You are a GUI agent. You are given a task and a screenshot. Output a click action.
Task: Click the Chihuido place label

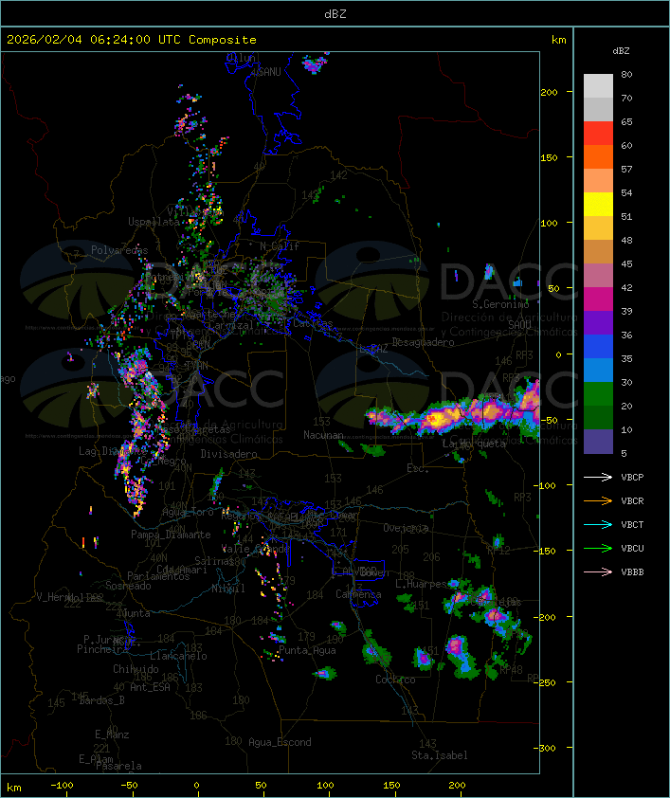click(x=136, y=669)
